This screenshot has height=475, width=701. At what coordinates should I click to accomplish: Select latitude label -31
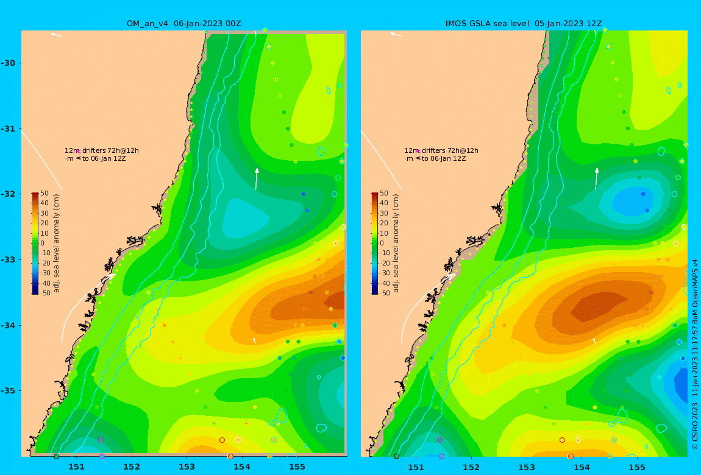coord(8,128)
